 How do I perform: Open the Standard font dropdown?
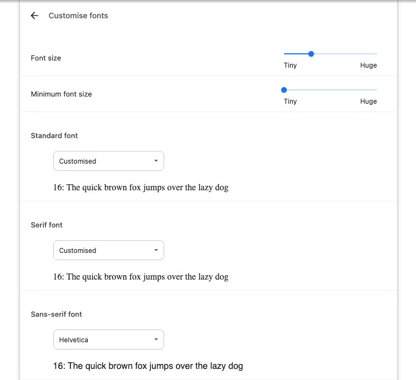[x=109, y=161]
